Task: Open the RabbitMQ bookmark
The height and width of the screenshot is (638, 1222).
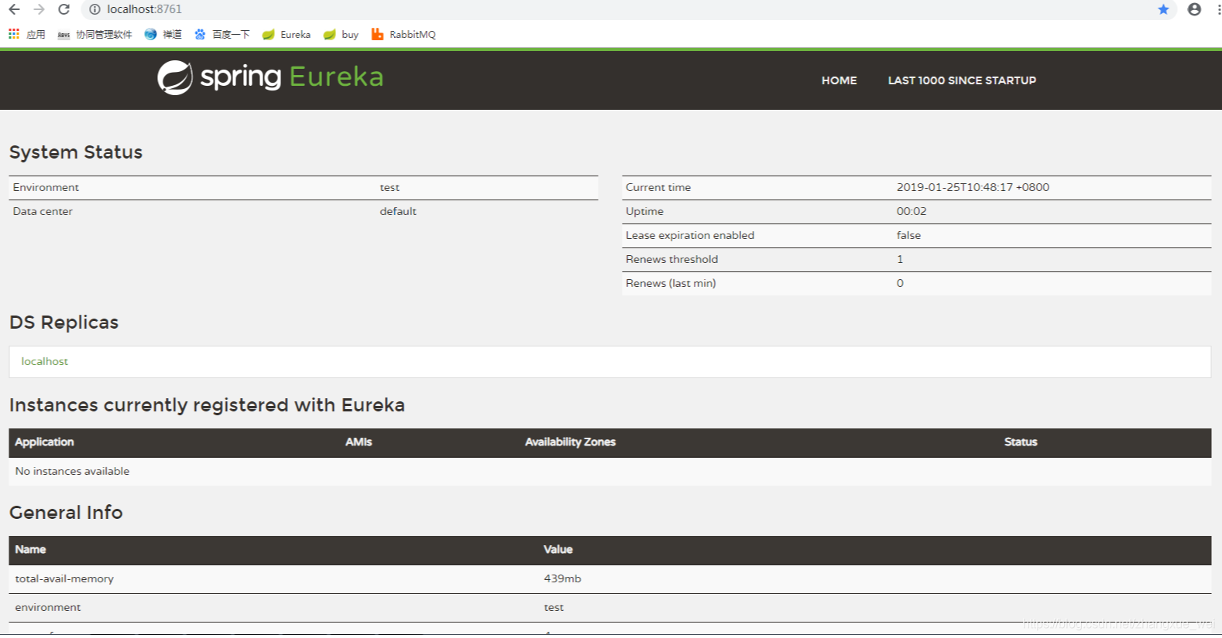Action: (403, 34)
